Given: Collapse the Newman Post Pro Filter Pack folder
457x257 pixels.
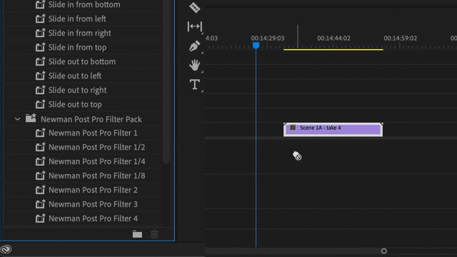Looking at the screenshot, I should point(17,119).
